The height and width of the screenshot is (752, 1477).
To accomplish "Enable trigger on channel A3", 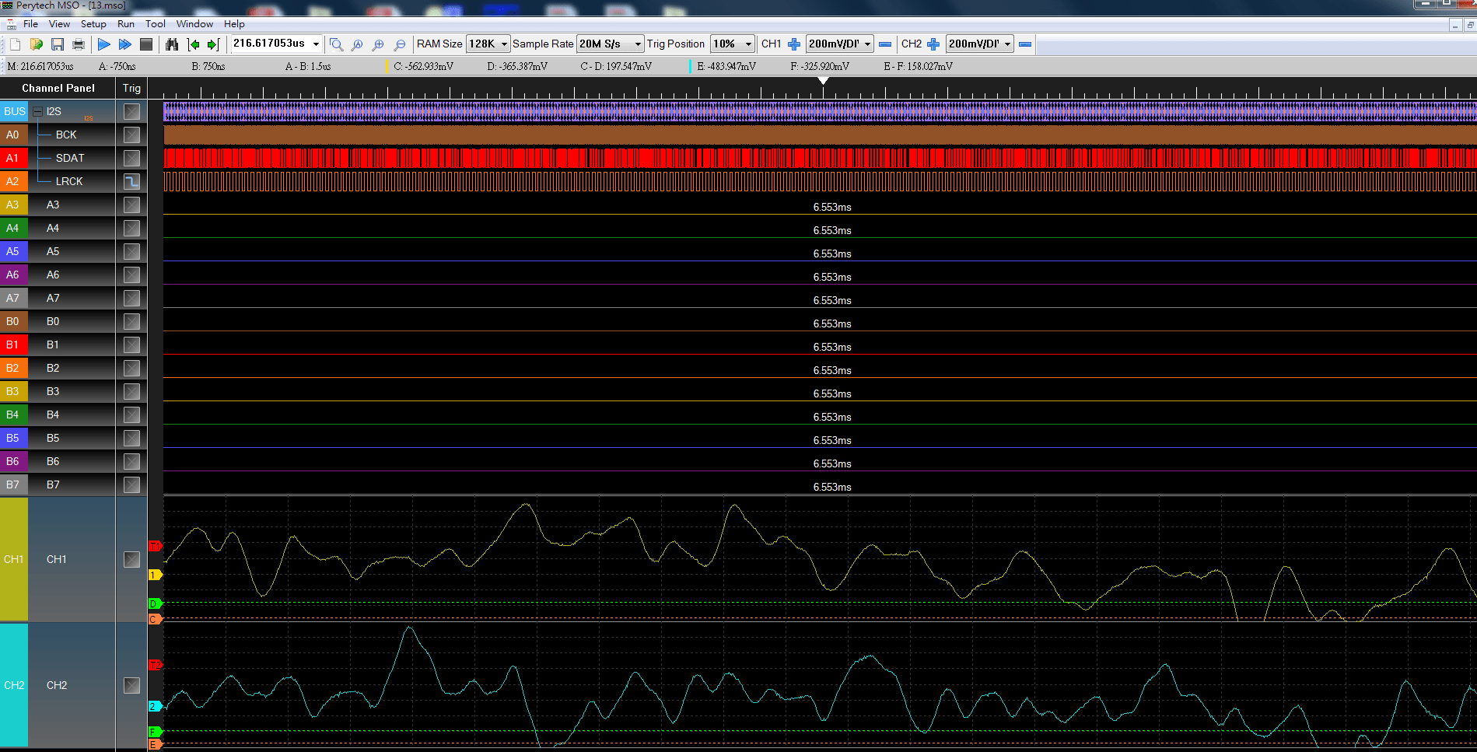I will pos(131,204).
